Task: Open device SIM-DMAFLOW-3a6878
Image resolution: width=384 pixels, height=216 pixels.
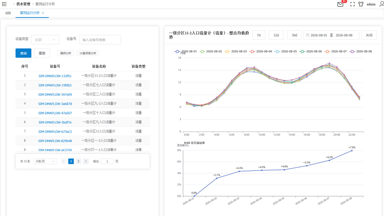Action: coord(55,104)
